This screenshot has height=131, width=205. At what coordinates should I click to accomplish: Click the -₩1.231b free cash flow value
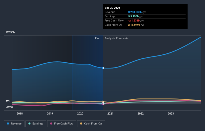tap(134, 20)
